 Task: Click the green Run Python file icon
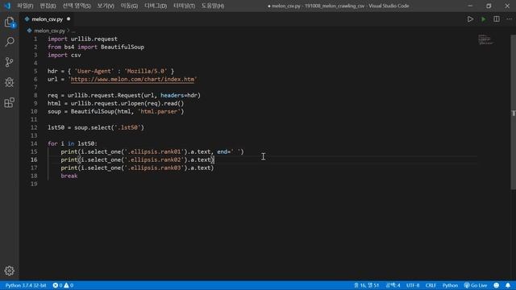484,19
